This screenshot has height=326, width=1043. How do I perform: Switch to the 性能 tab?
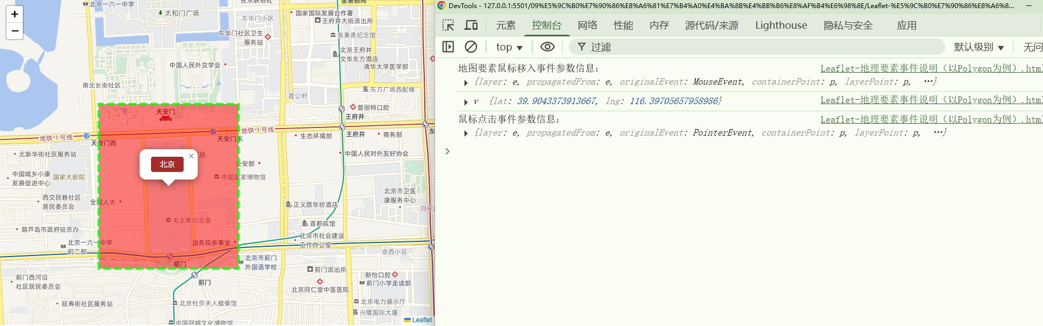(x=624, y=25)
